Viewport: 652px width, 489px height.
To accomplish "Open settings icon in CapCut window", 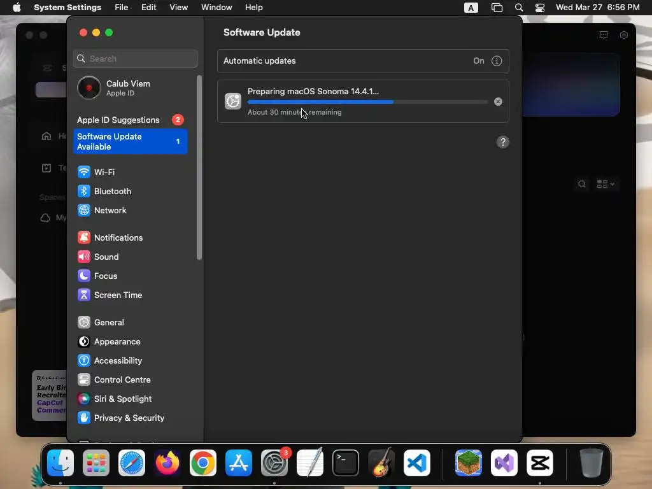I will [x=624, y=36].
